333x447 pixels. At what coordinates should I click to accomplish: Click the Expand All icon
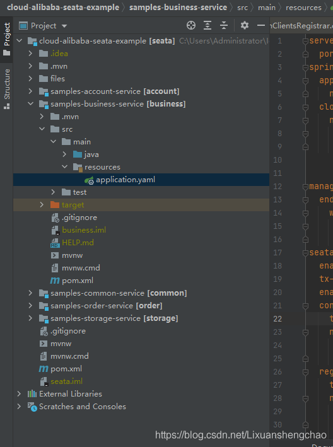point(207,26)
